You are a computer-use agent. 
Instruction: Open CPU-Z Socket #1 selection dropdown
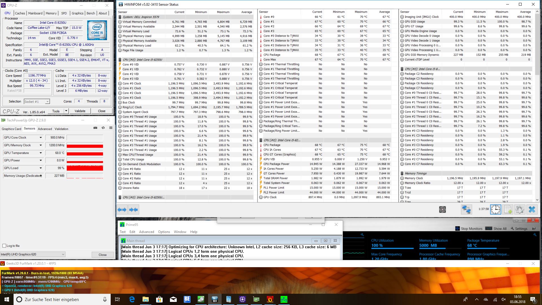pyautogui.click(x=37, y=101)
